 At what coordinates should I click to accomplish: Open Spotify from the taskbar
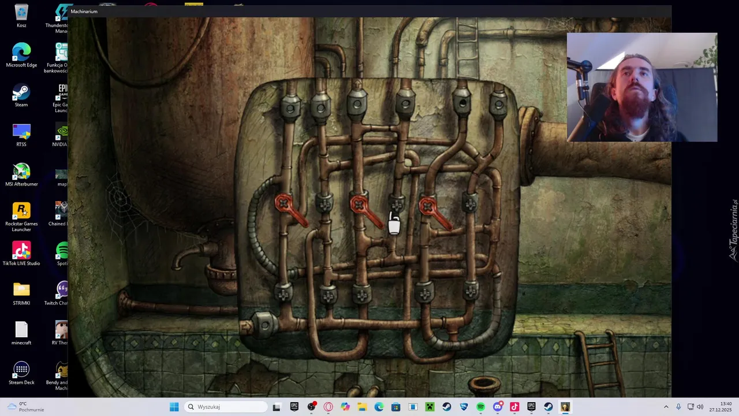(480, 407)
